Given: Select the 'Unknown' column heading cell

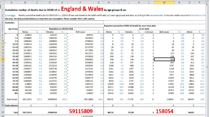Looking at the screenshot, I should [x=149, y=32].
